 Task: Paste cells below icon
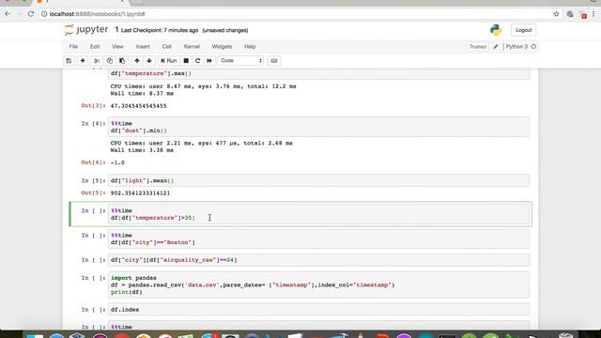click(x=122, y=60)
